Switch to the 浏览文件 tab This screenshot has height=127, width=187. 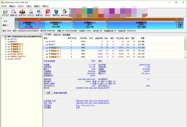tap(57, 35)
